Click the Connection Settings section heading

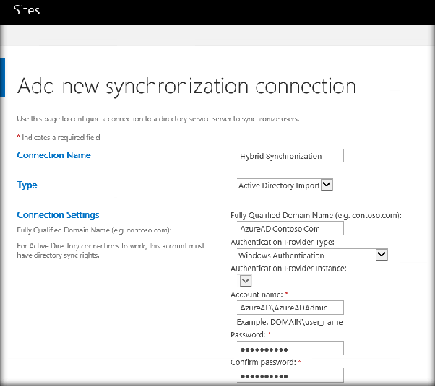coord(58,215)
